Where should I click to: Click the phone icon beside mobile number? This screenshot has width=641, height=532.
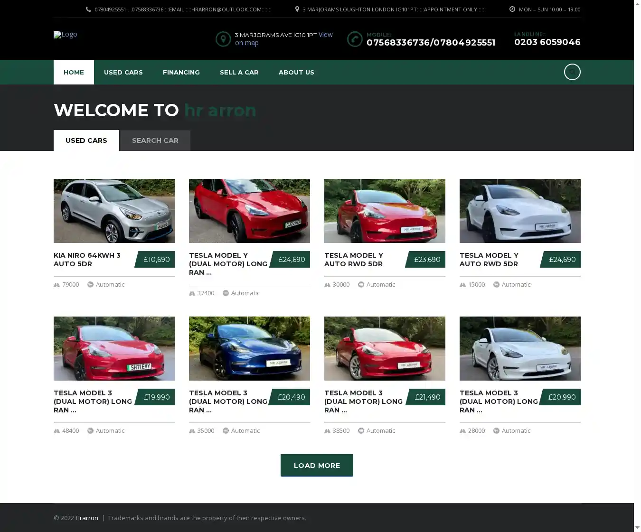click(x=355, y=39)
